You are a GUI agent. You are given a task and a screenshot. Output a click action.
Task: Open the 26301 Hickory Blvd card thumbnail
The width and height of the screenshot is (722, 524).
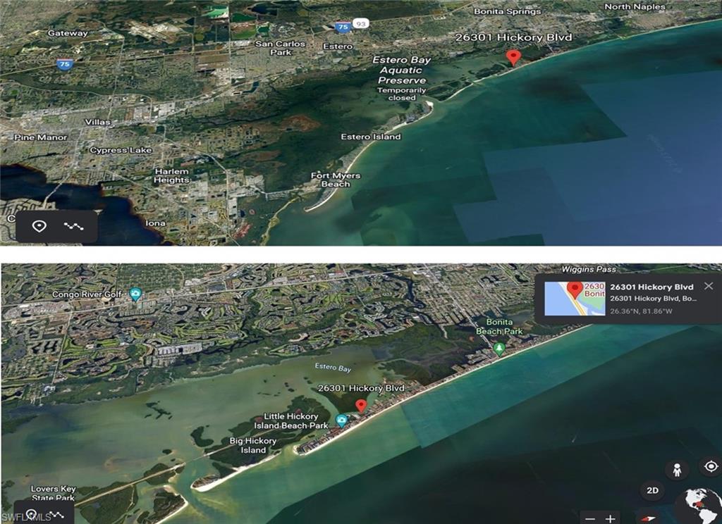pos(575,298)
